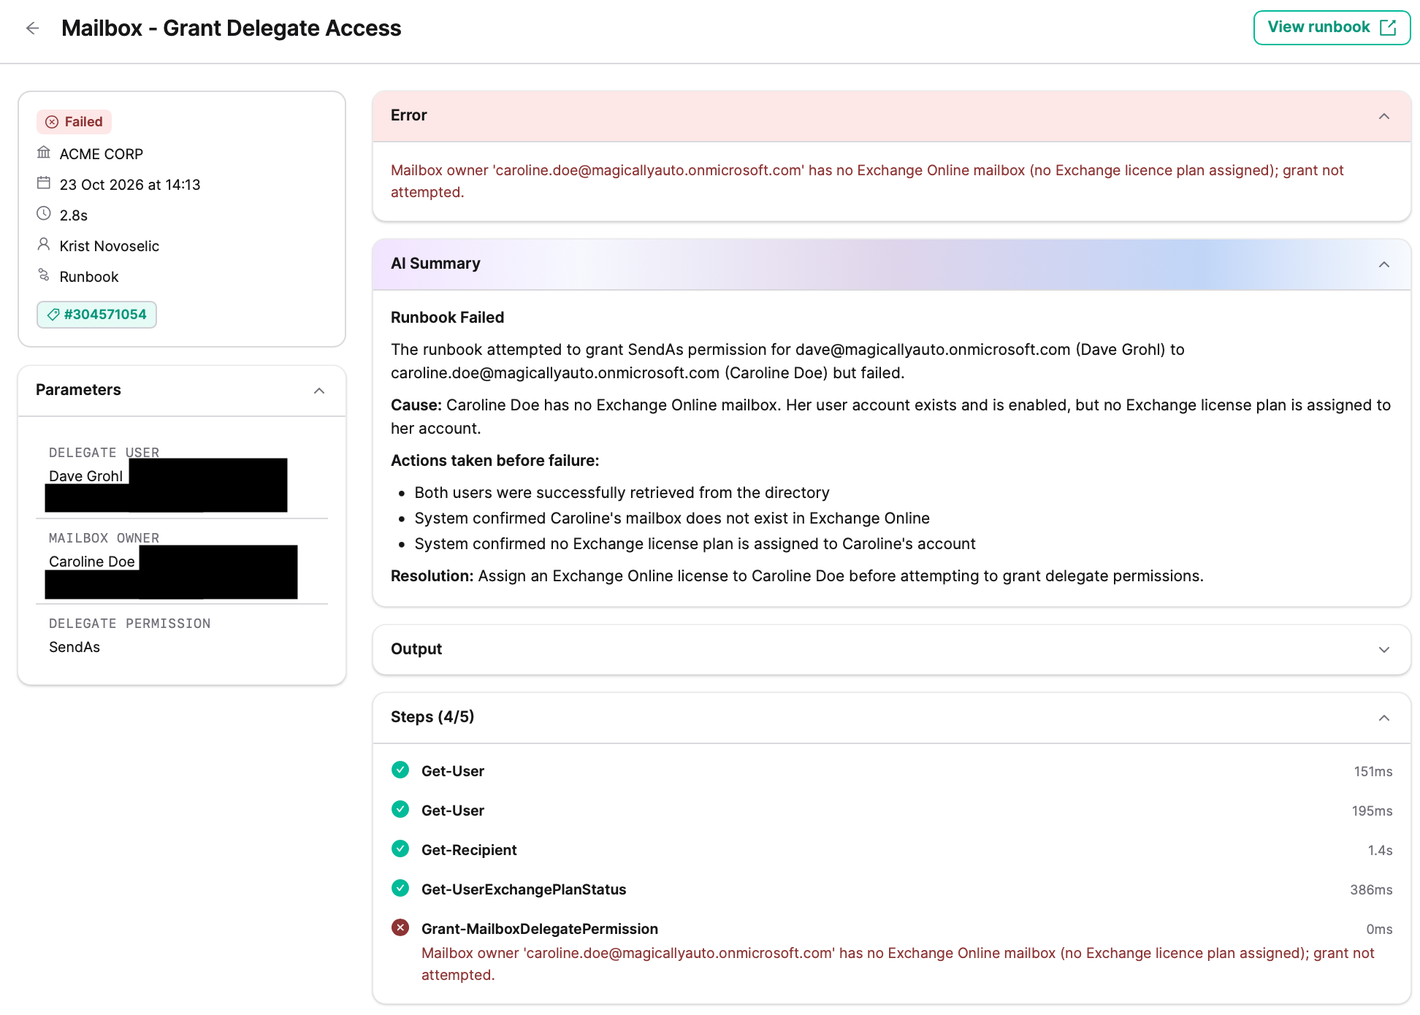Open the View runbook button

tap(1332, 28)
